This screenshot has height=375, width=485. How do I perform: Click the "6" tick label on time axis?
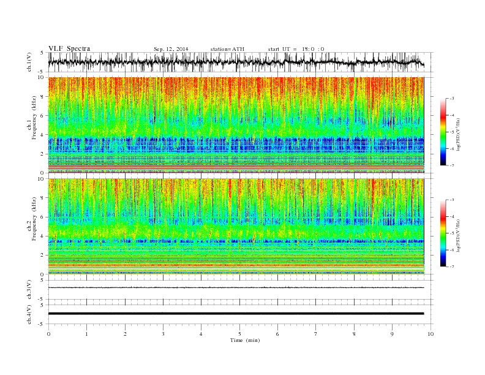coord(277,334)
